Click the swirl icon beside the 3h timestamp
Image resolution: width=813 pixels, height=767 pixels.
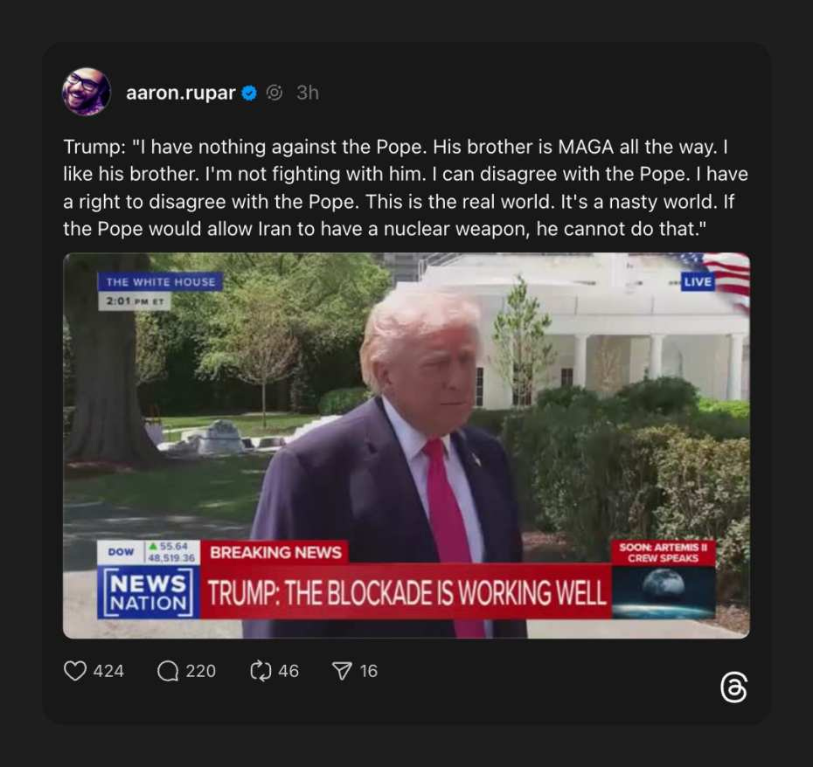pyautogui.click(x=274, y=93)
